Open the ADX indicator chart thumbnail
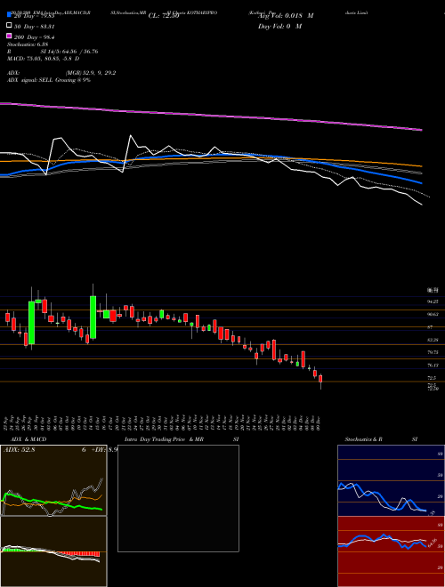445x587 pixels. coord(53,480)
